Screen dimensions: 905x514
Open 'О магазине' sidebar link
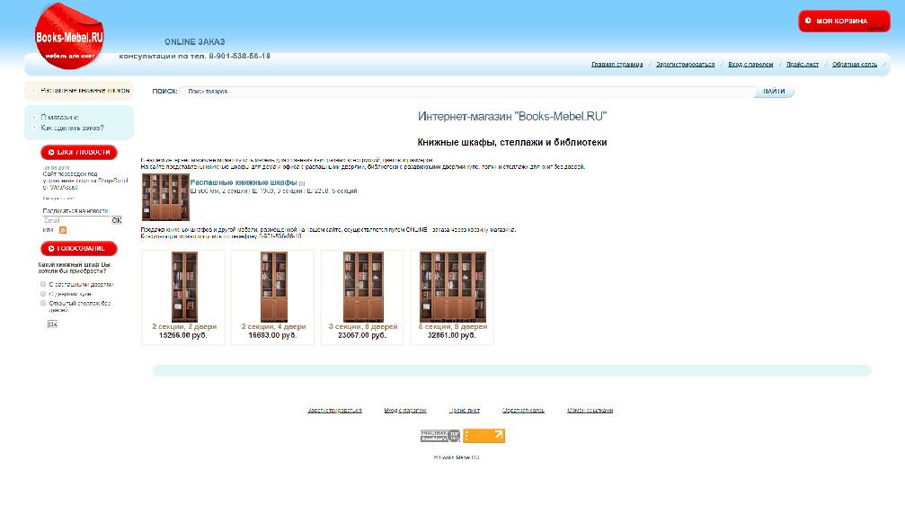coord(59,117)
